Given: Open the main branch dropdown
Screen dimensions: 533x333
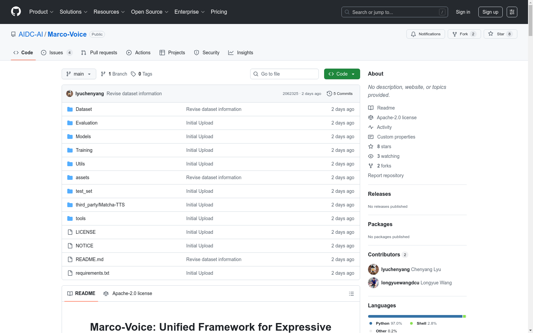Looking at the screenshot, I should click(x=79, y=74).
